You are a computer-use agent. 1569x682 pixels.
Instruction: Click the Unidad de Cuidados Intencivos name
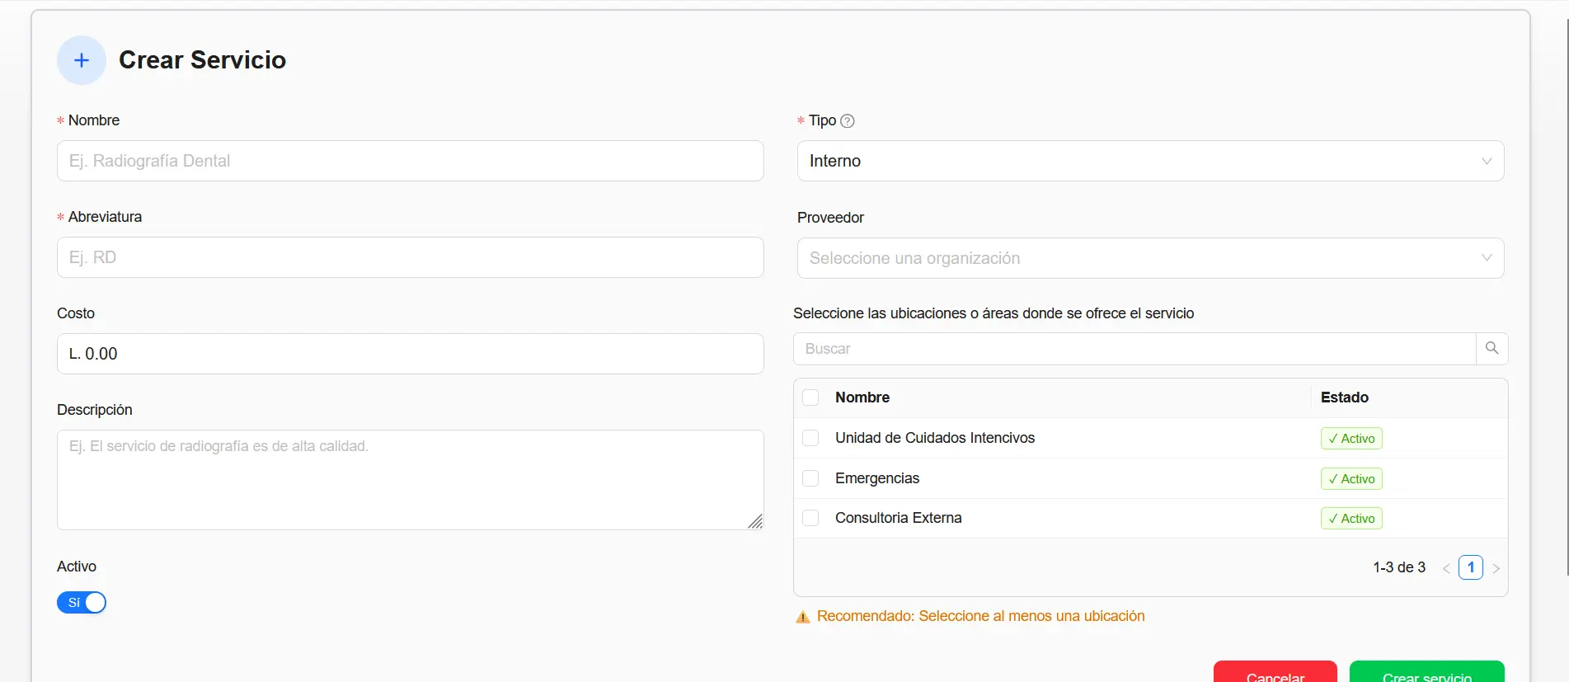(x=935, y=438)
